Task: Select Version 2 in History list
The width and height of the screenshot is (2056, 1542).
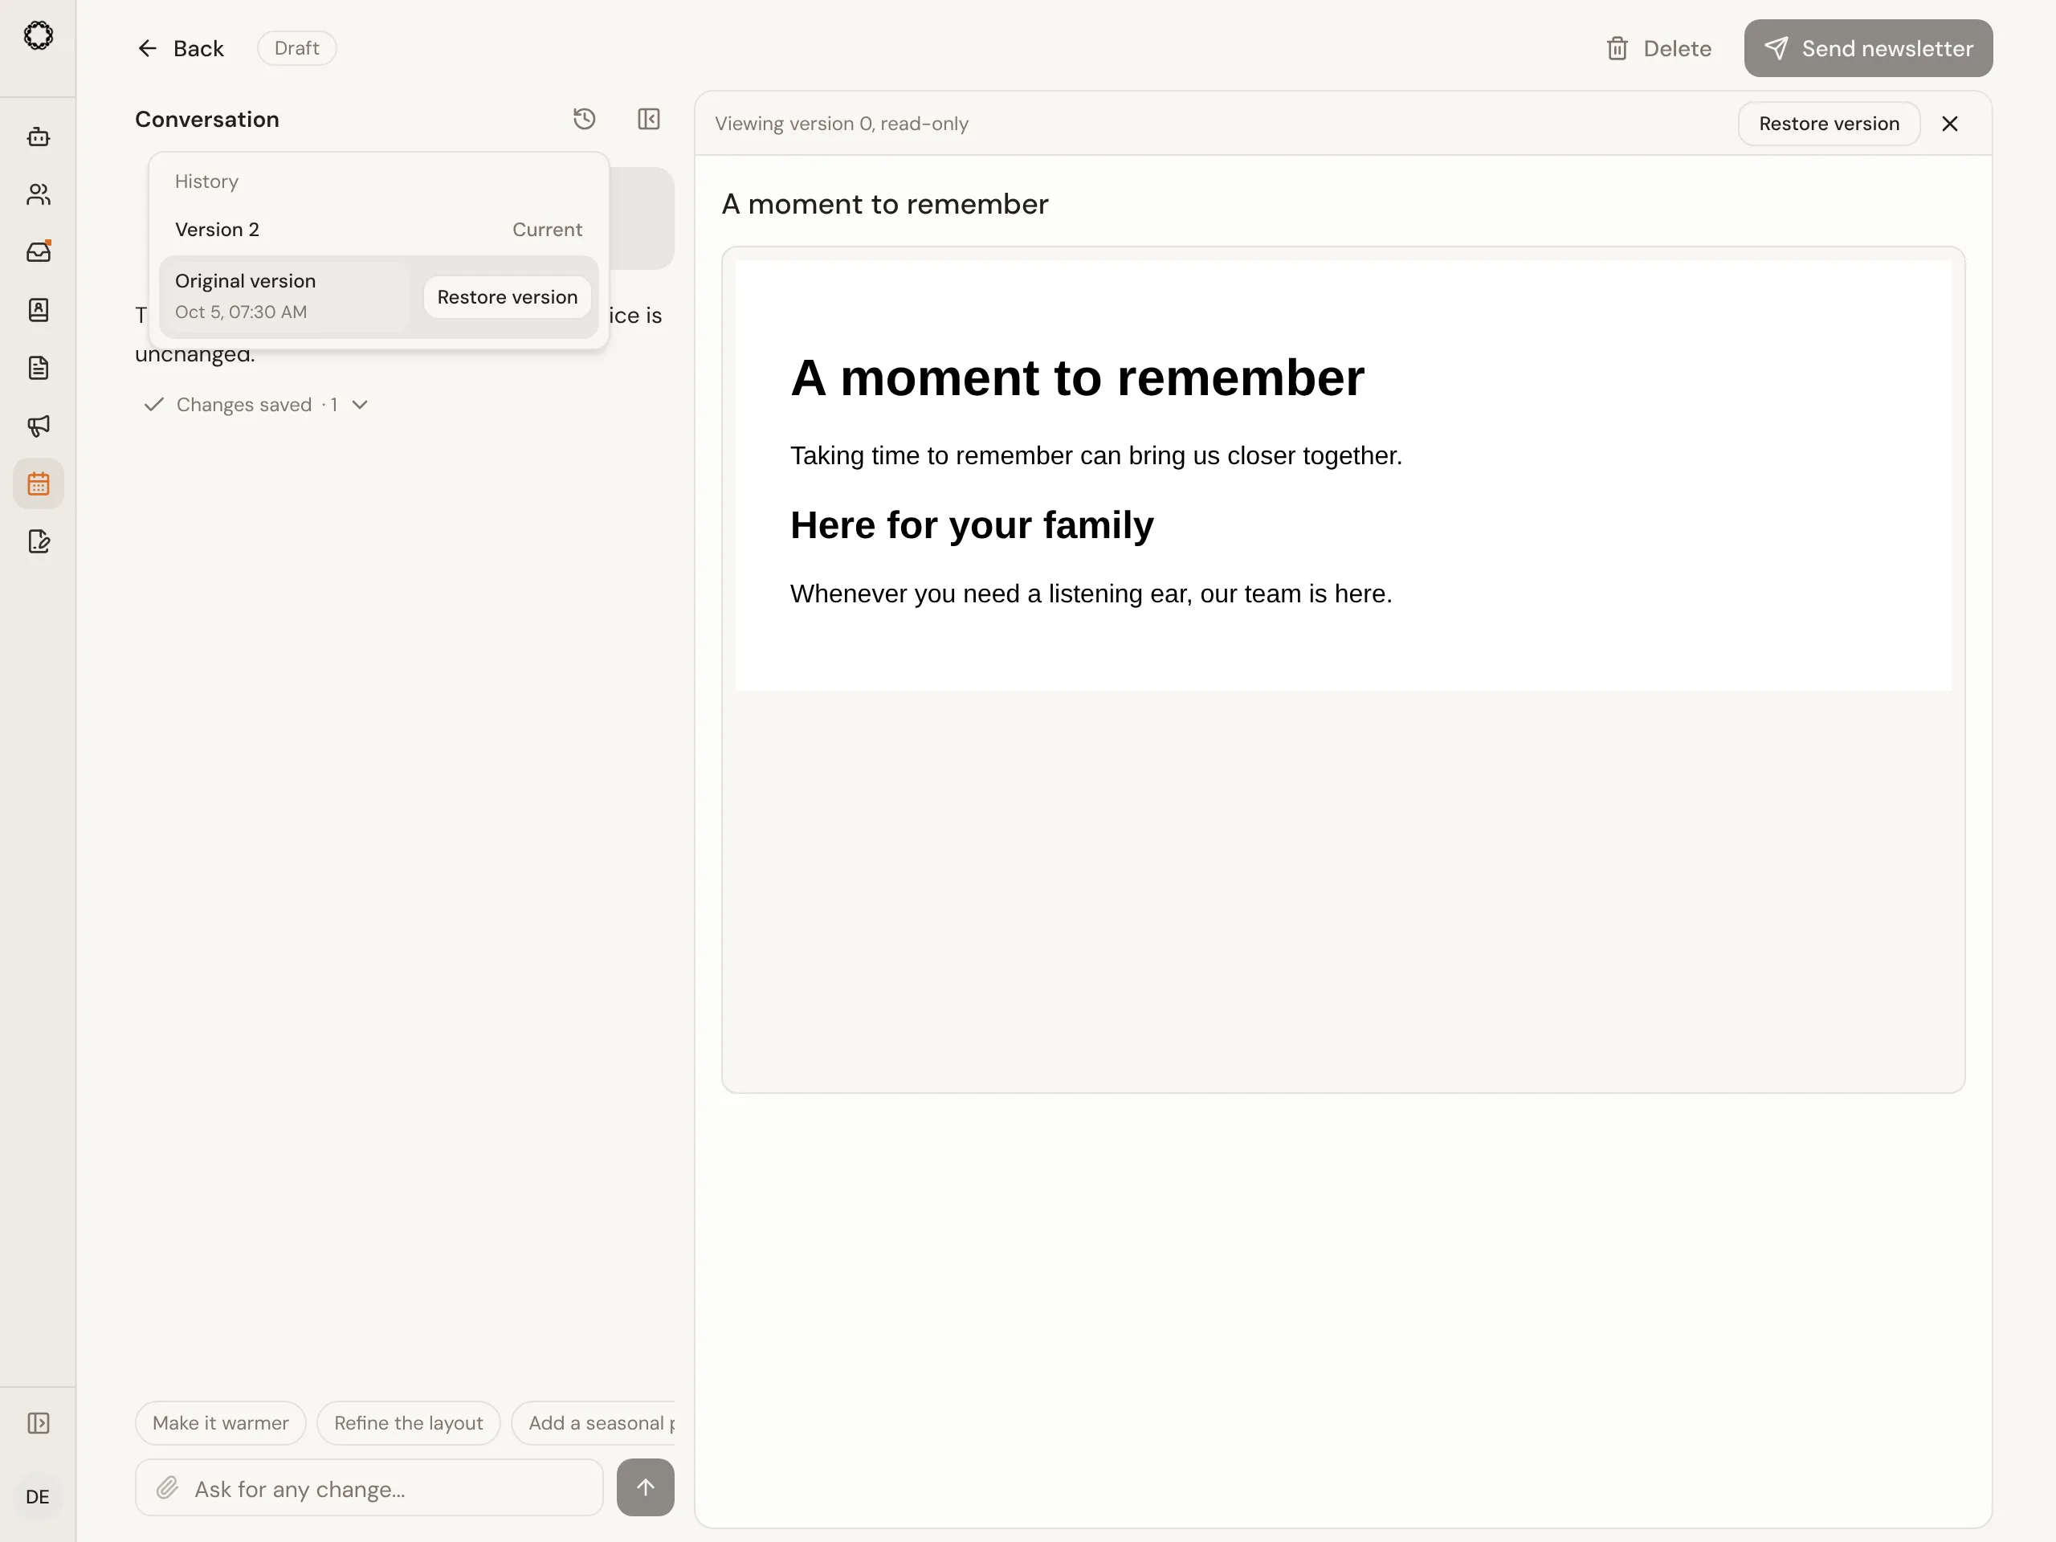Action: [378, 230]
